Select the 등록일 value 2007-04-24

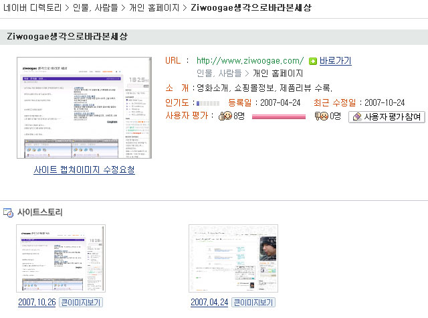[280, 102]
